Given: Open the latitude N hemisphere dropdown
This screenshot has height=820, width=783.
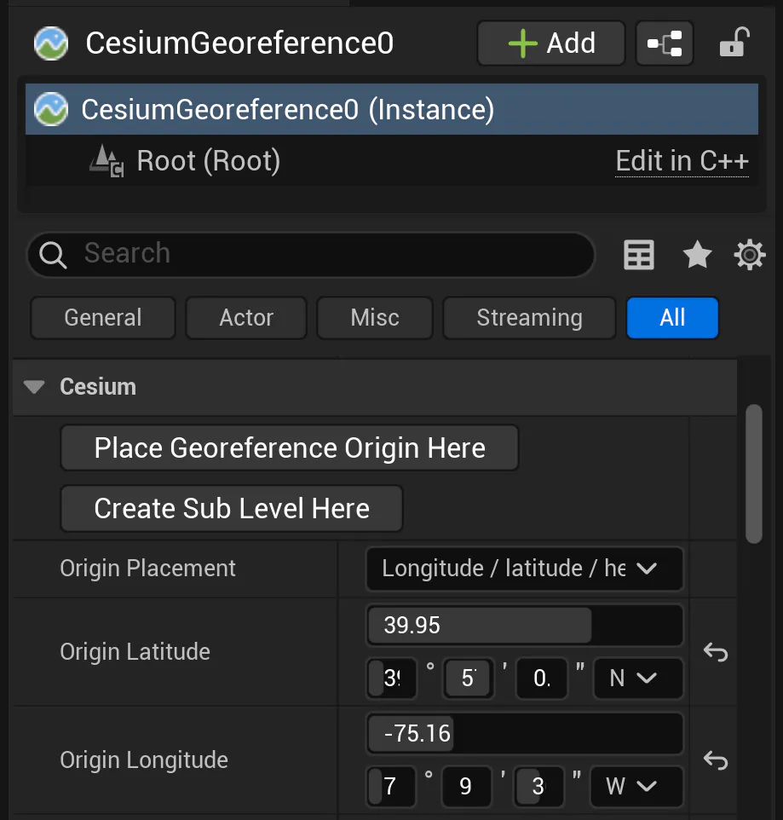Looking at the screenshot, I should pos(638,679).
